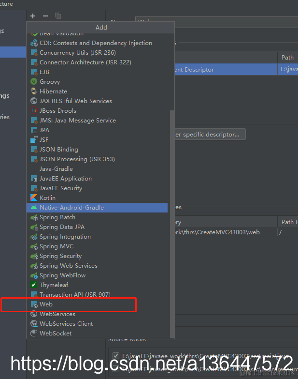Choose the JSF label in the Add menu

coord(44,140)
